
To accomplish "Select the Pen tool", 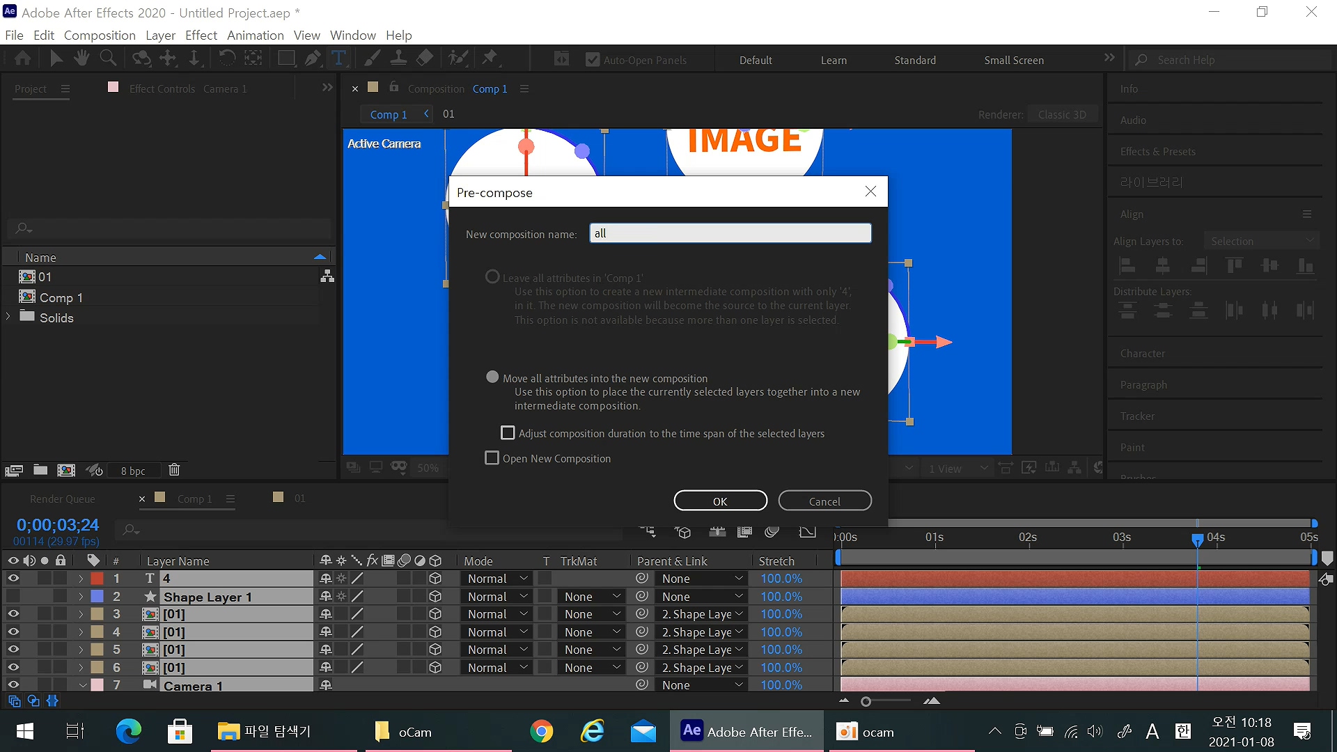I will tap(313, 58).
